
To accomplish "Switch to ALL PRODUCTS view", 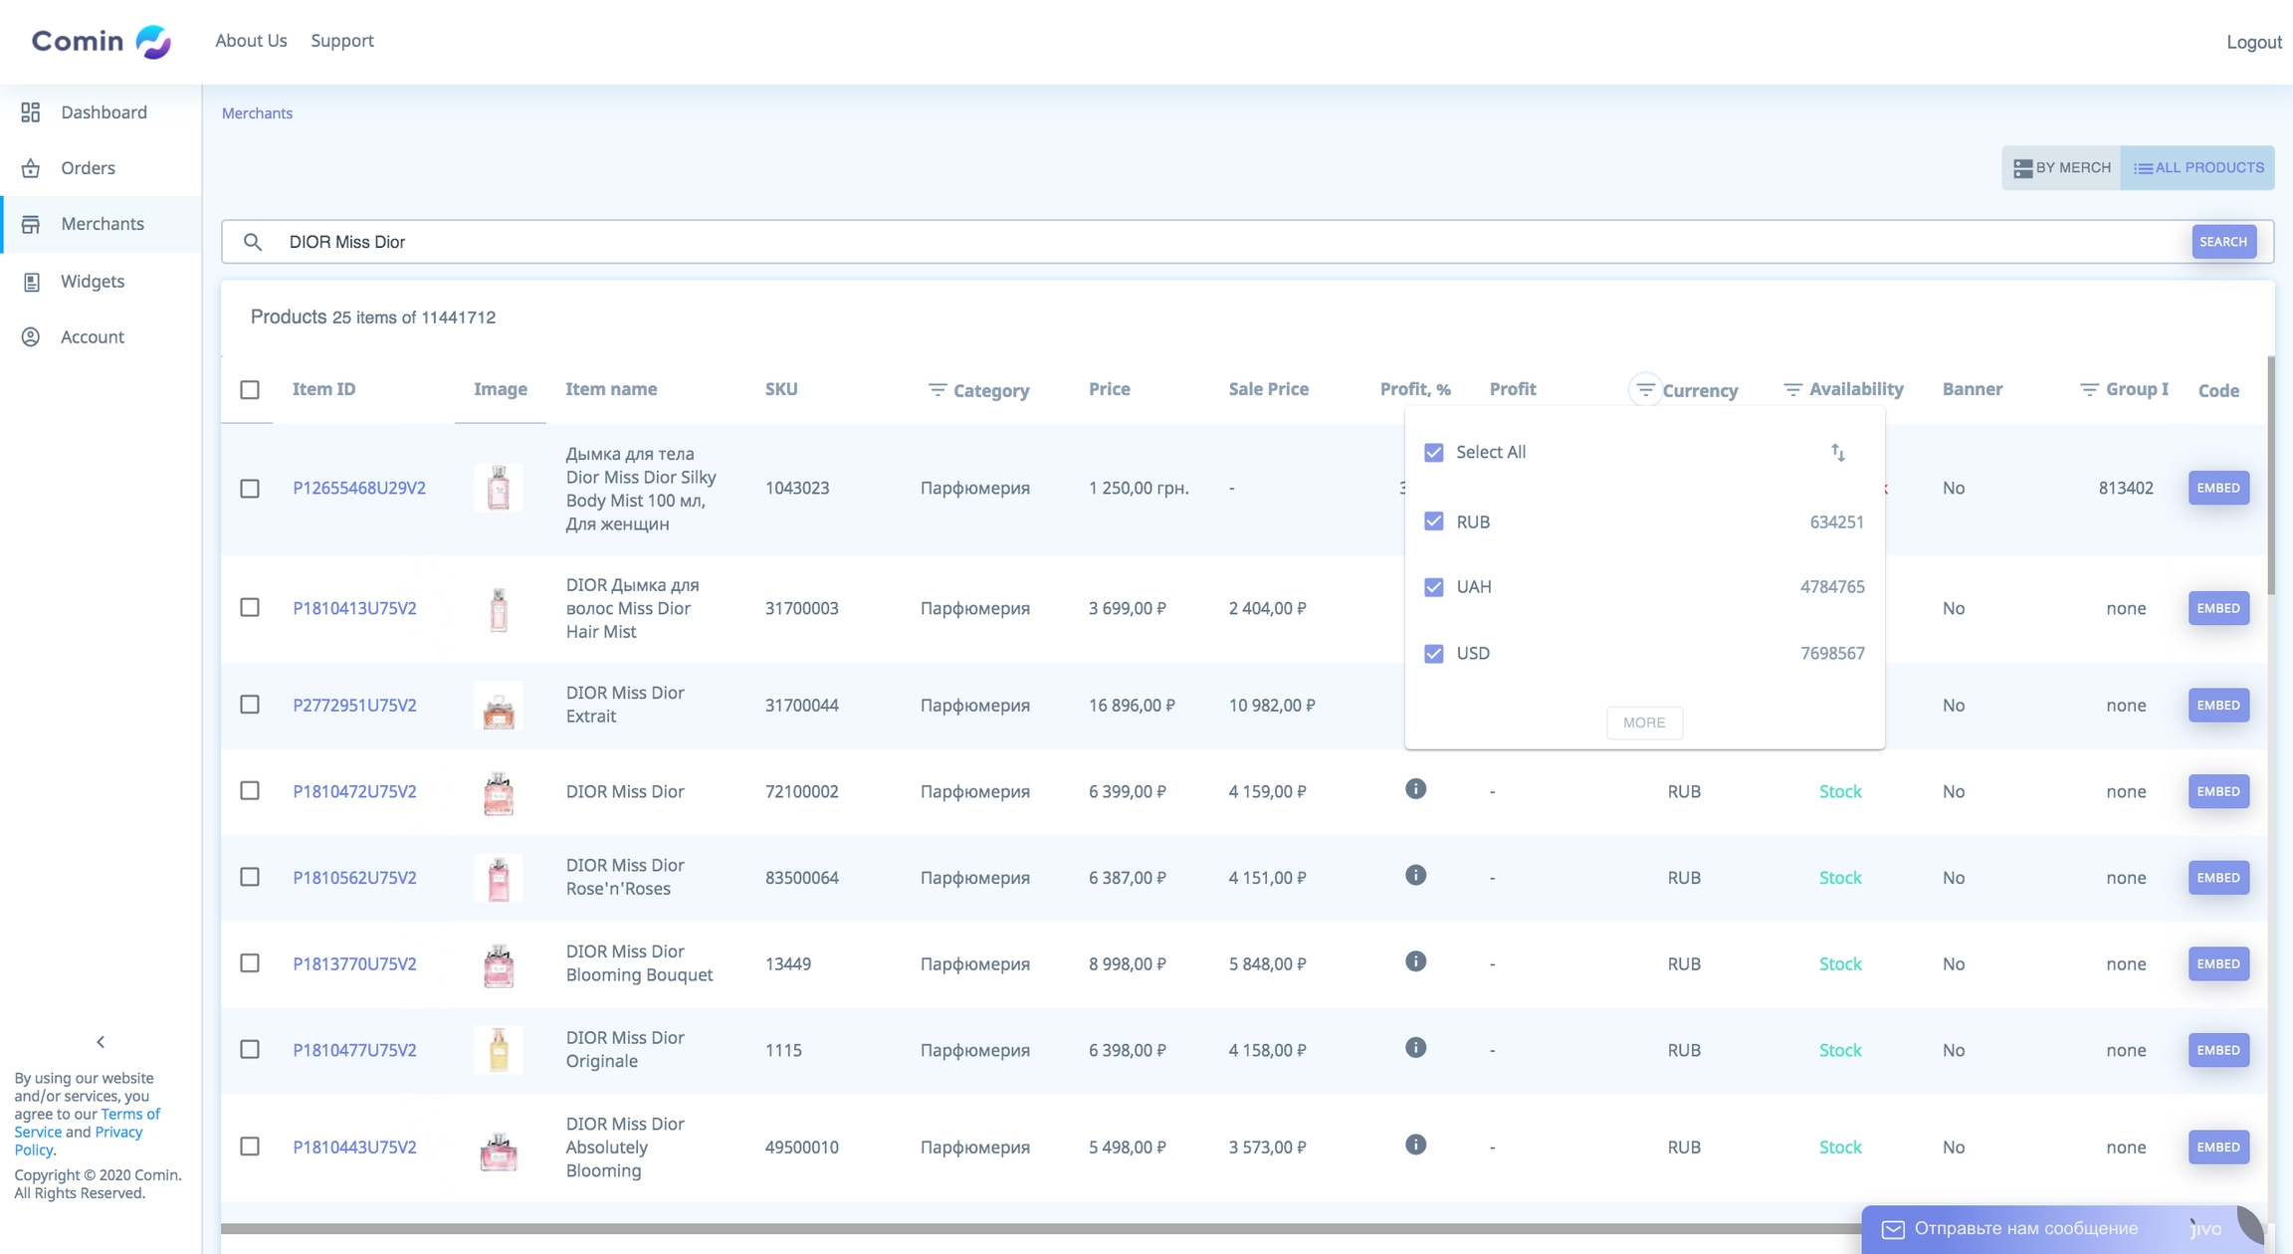I will (x=2197, y=168).
